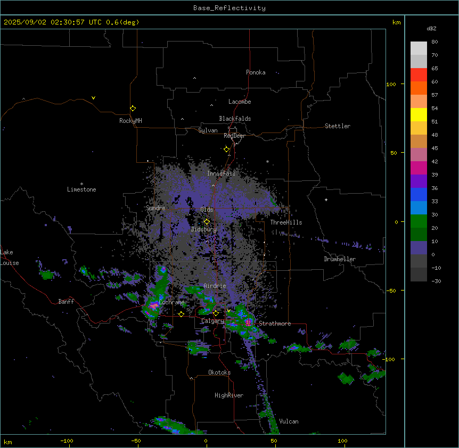Select the RedDeer city label

234,136
